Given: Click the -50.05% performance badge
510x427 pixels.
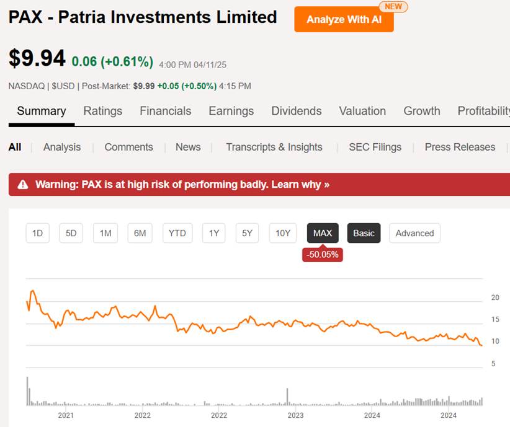Looking at the screenshot, I should point(323,255).
